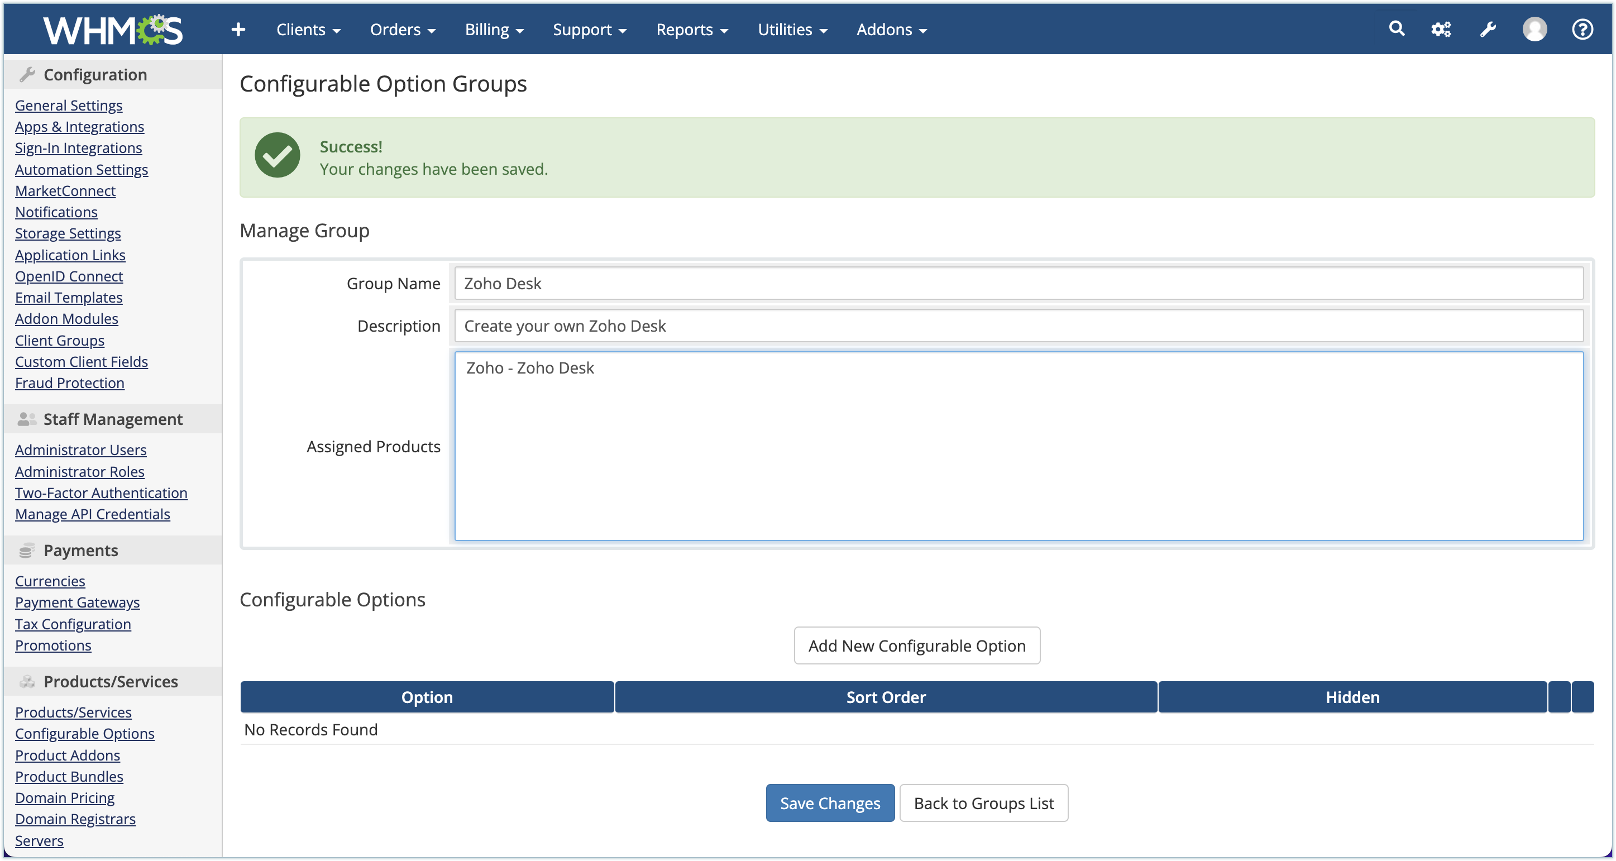Viewport: 1616px width, 861px height.
Task: Click the wrench configuration icon
Action: (1488, 30)
